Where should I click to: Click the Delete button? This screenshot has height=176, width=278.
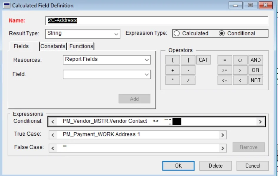pyautogui.click(x=215, y=166)
